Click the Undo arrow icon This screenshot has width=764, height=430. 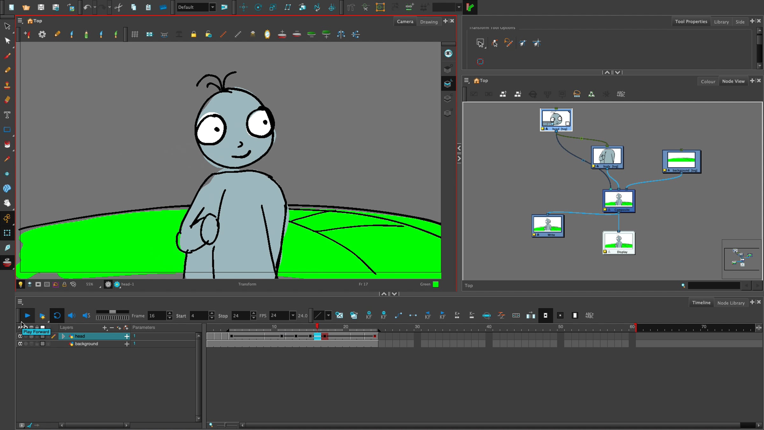87,7
